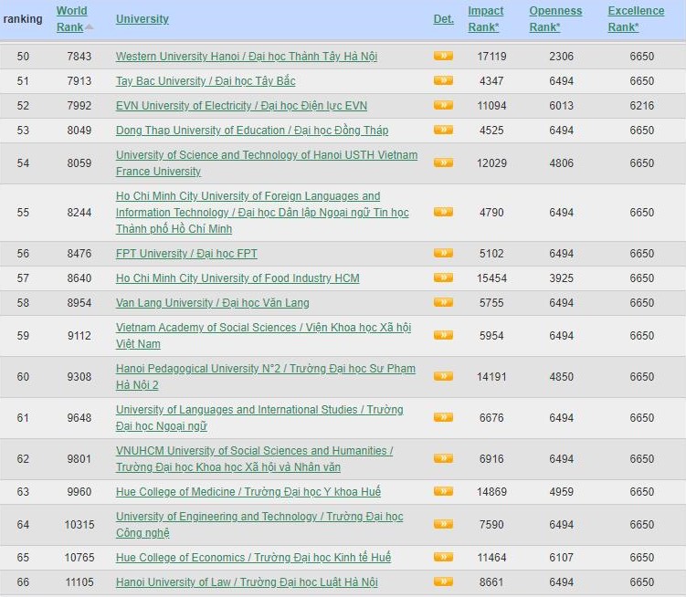Select openness rank value 6107
The image size is (686, 597).
click(x=561, y=558)
